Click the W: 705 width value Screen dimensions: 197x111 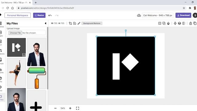click(x=54, y=23)
